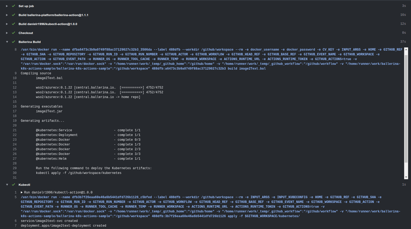Click the success checkmark of Set up job
411x229 pixels.
coord(13,6)
